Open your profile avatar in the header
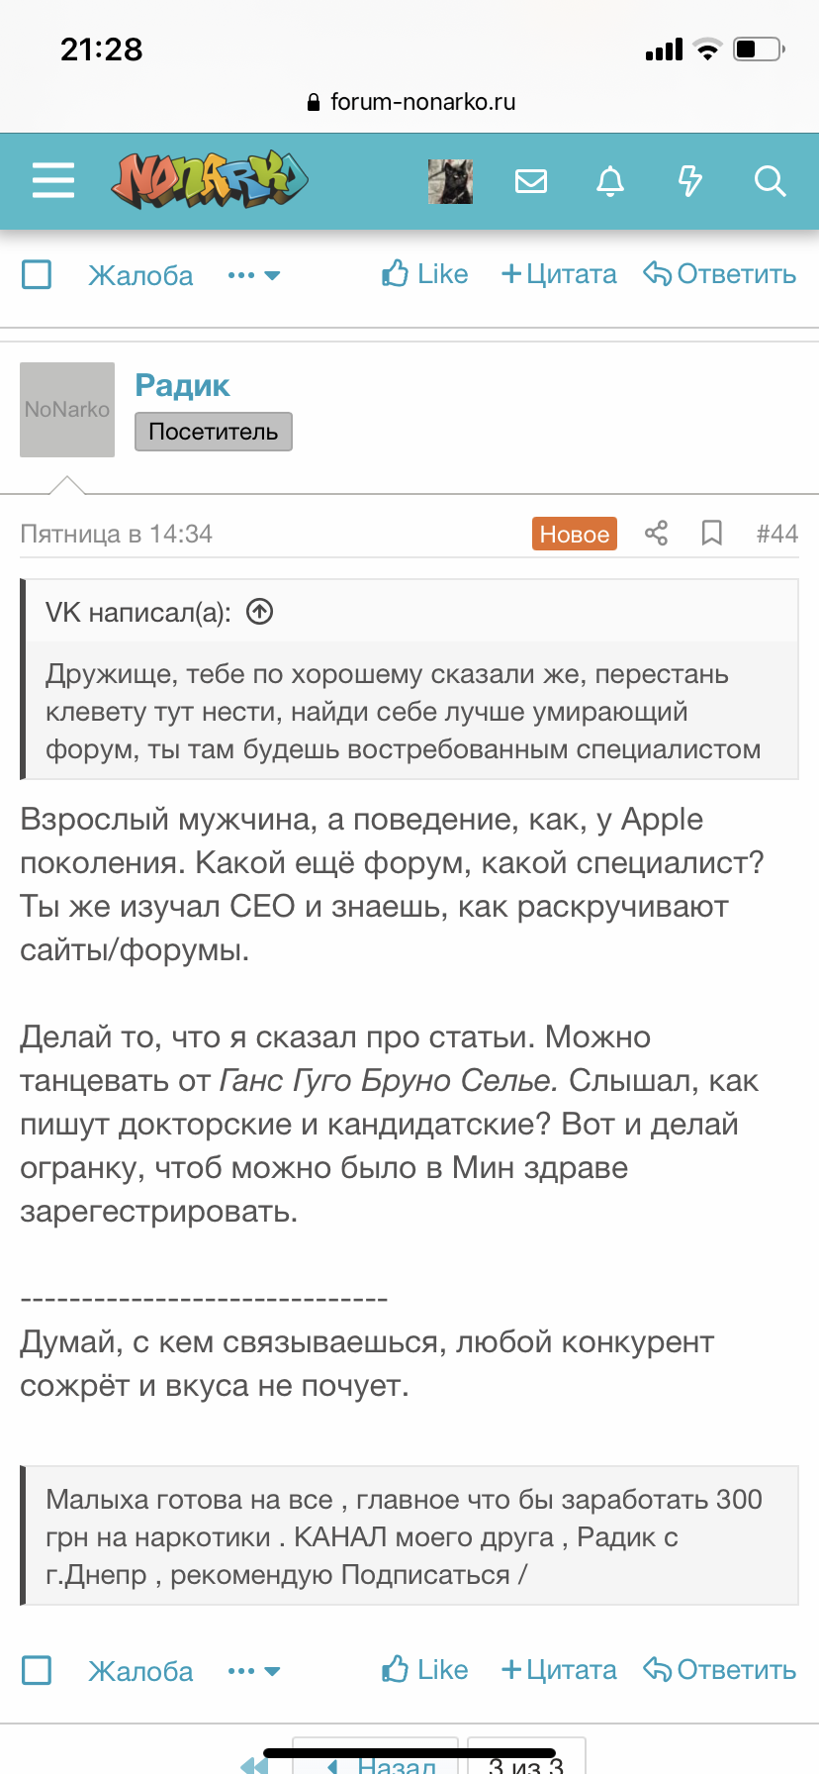819x1774 pixels. pos(450,180)
